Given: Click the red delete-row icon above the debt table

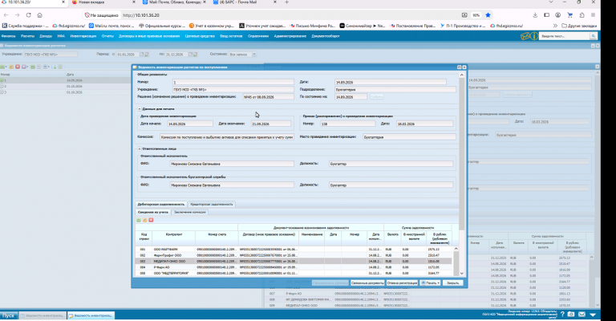Looking at the screenshot, I should tap(151, 220).
